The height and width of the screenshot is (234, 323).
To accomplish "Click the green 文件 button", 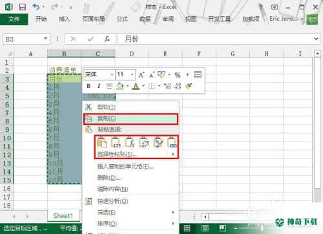I will tap(14, 19).
